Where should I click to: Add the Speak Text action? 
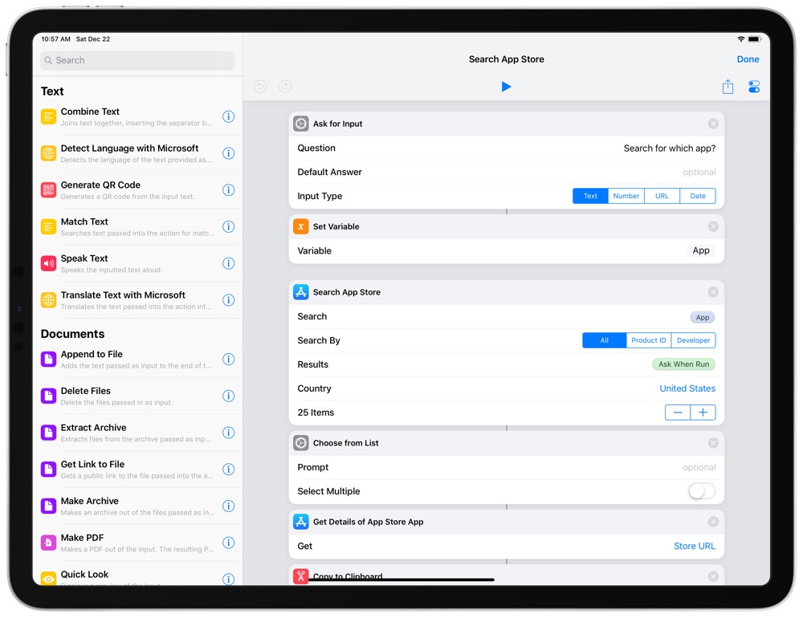tap(137, 263)
